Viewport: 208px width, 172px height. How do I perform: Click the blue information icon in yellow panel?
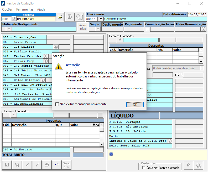(x=111, y=154)
